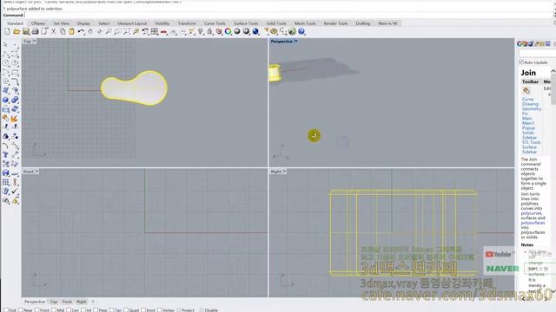Open the Surface Tools toolbar tab
This screenshot has width=556, height=312.
(x=246, y=23)
